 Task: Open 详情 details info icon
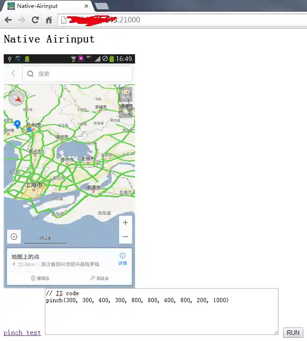(122, 259)
